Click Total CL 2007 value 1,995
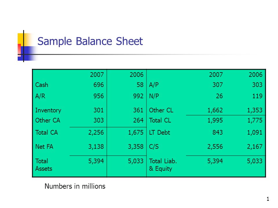278x208 pixels. [x=215, y=120]
